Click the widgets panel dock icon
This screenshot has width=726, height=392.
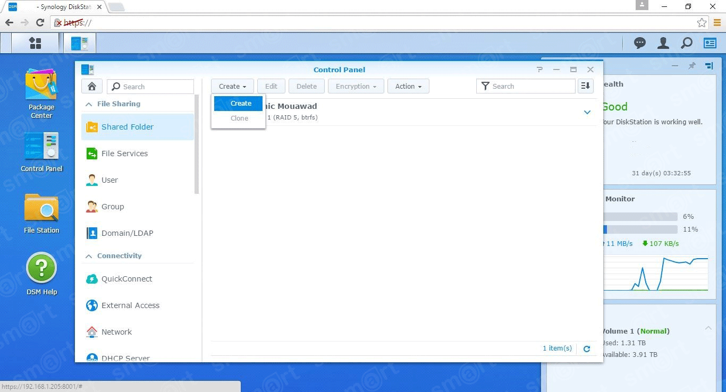pyautogui.click(x=709, y=66)
